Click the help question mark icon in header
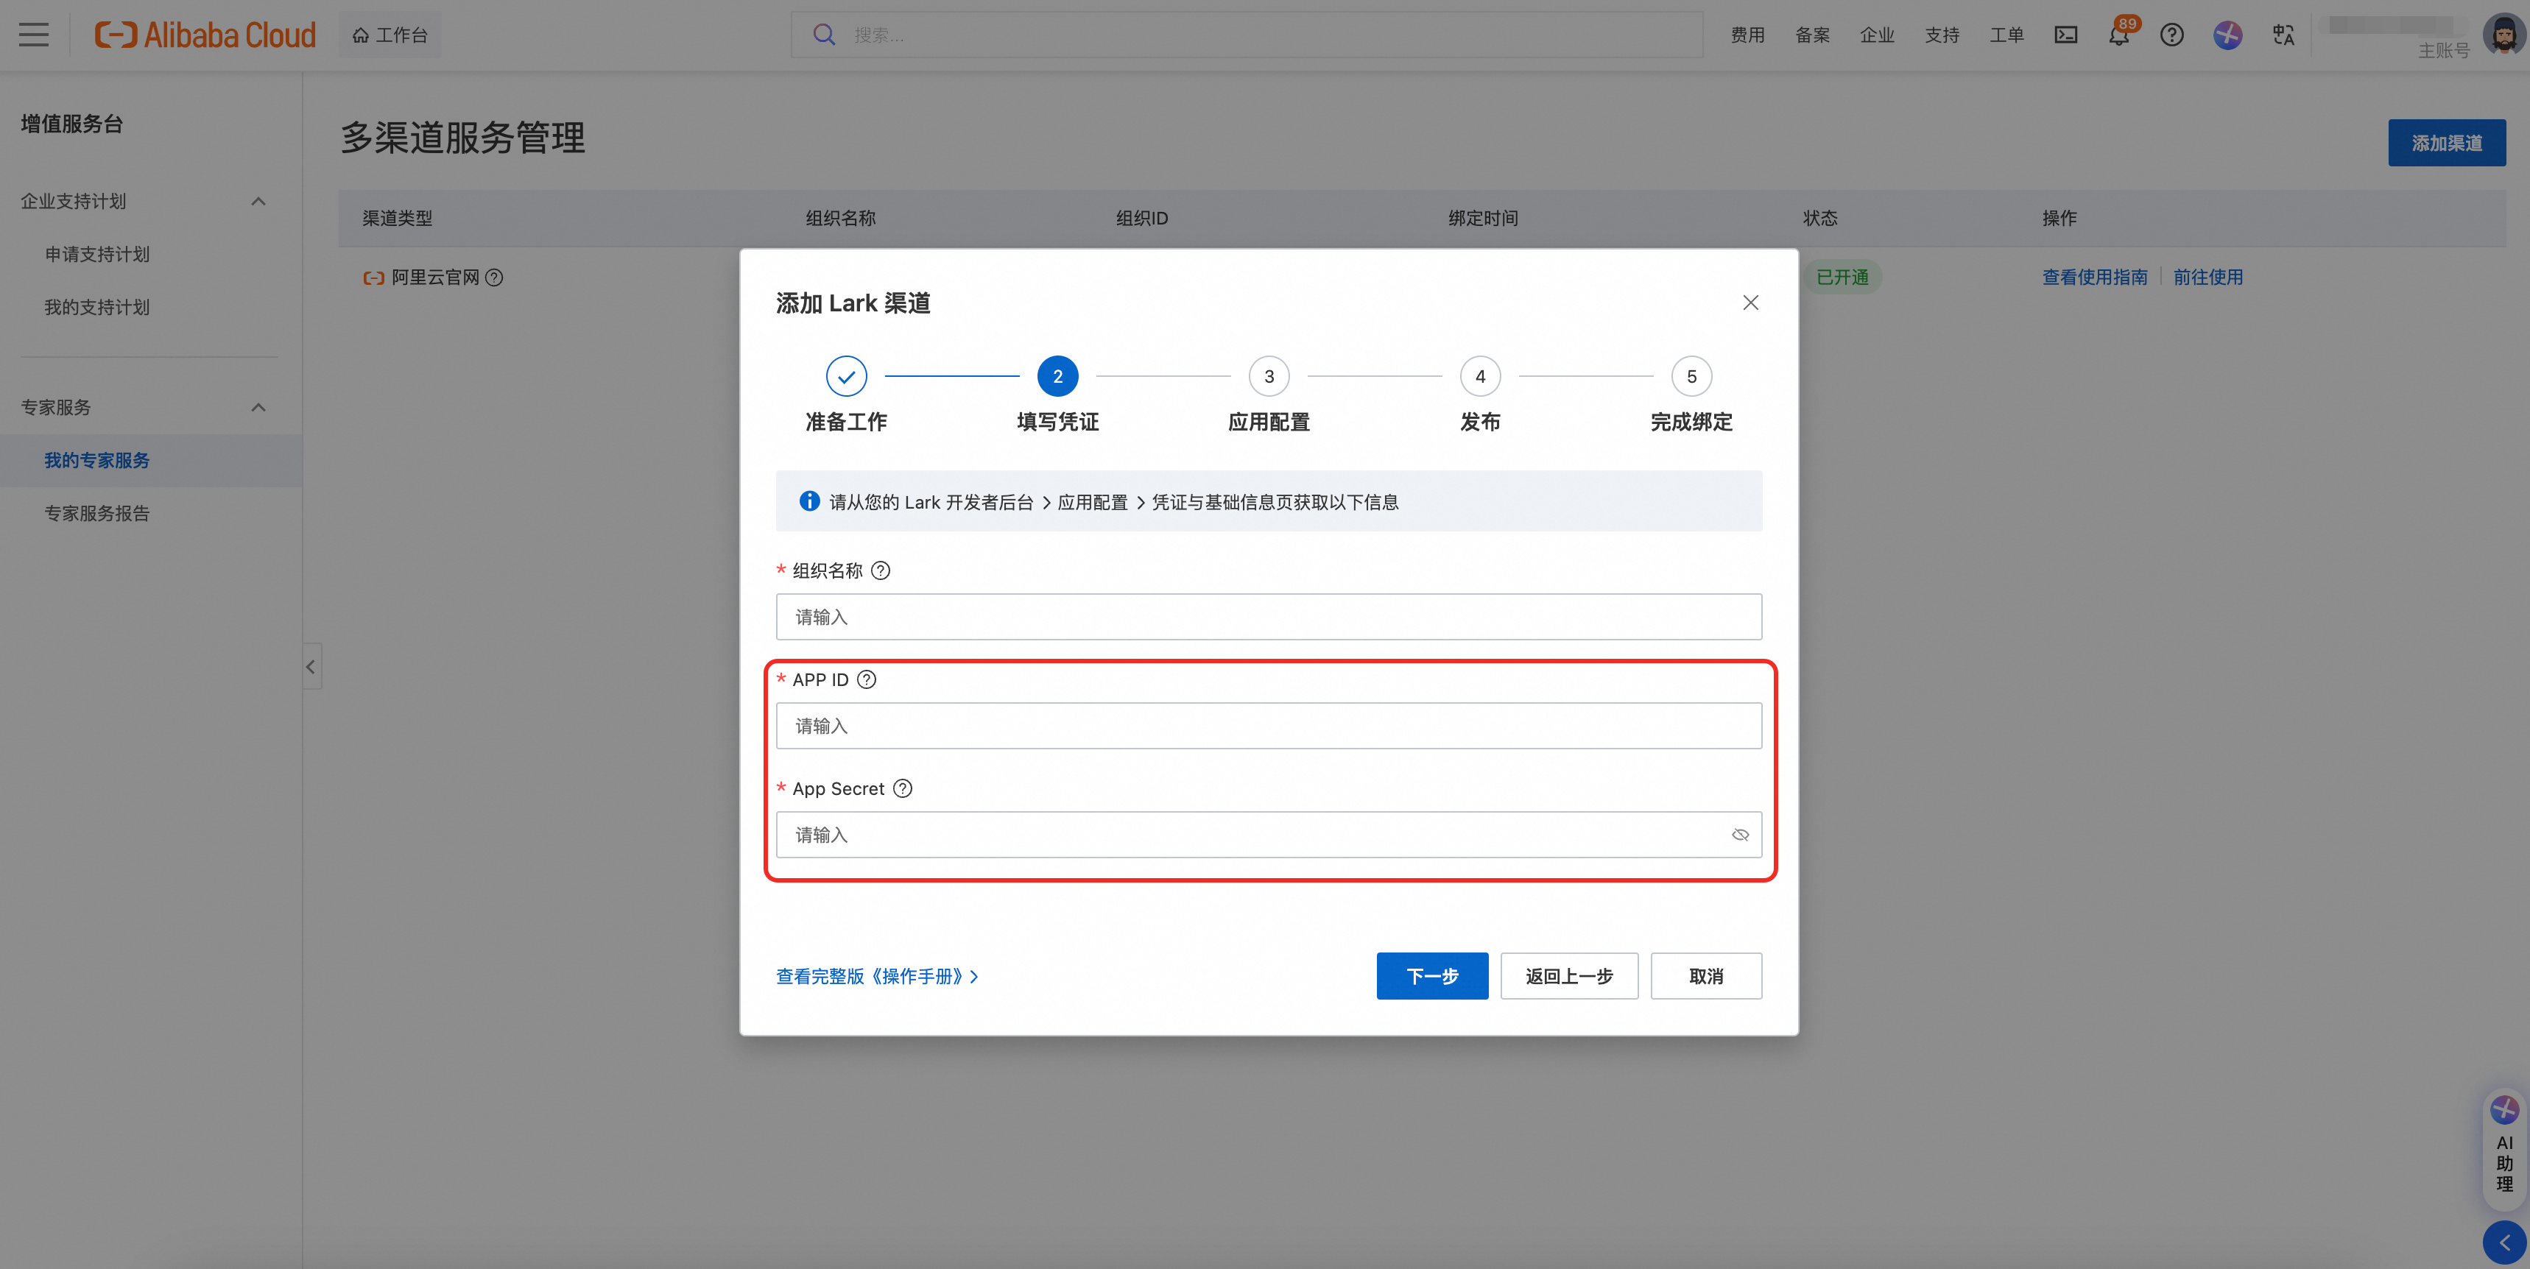This screenshot has width=2530, height=1269. [x=2171, y=35]
